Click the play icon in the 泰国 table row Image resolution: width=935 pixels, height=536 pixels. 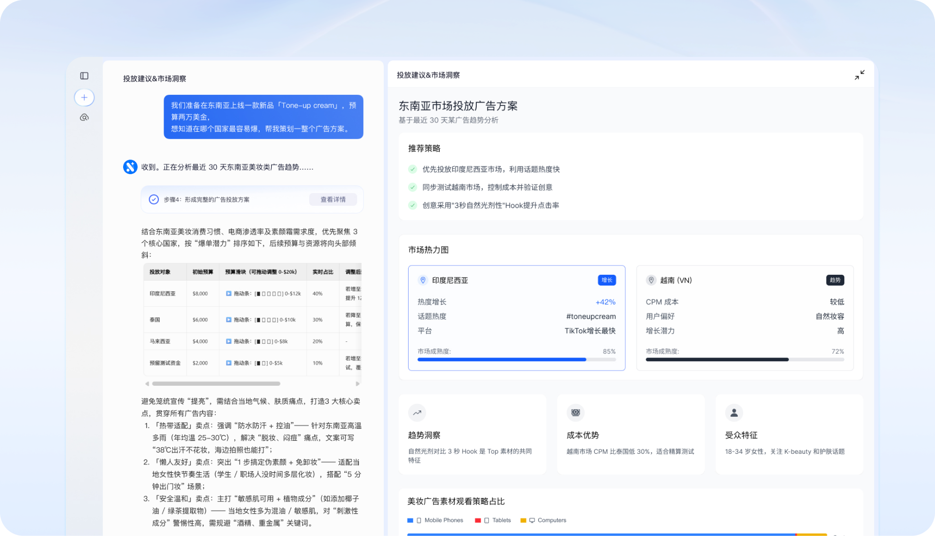tap(229, 320)
